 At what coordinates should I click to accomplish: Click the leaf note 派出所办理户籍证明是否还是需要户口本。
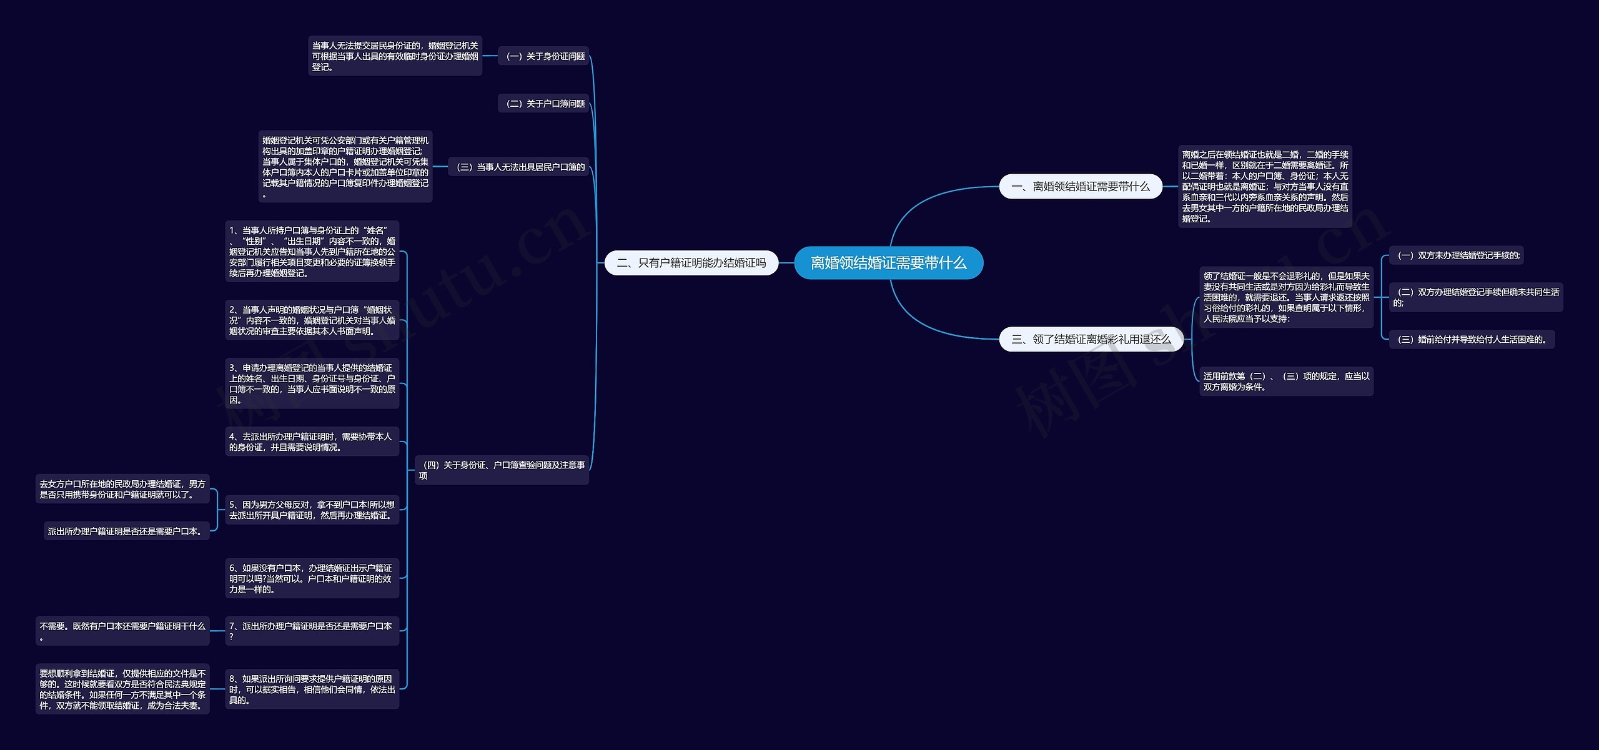pyautogui.click(x=127, y=531)
